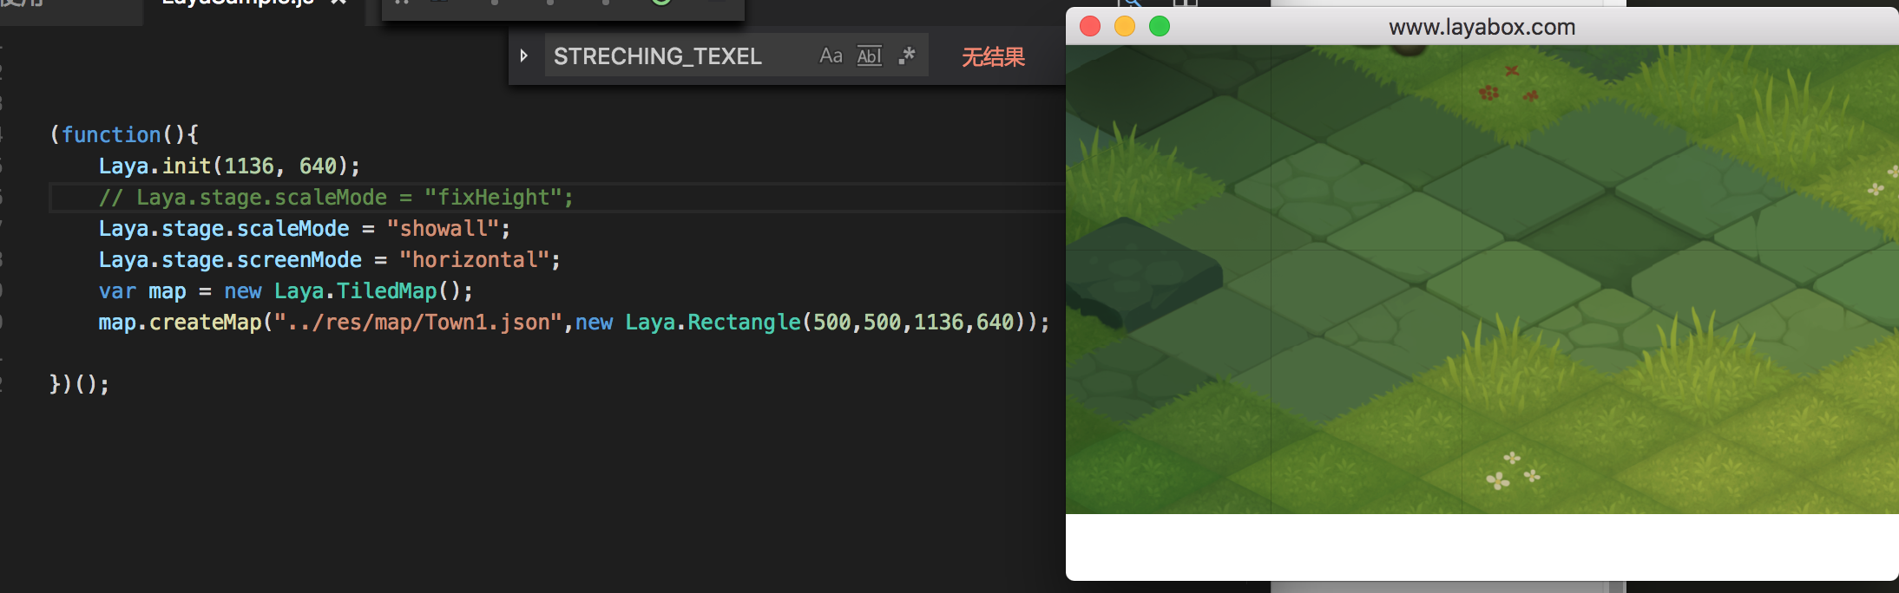Click 'Laya.TiledMap' in the var map line
Screen dimensions: 1899x593
(x=355, y=291)
